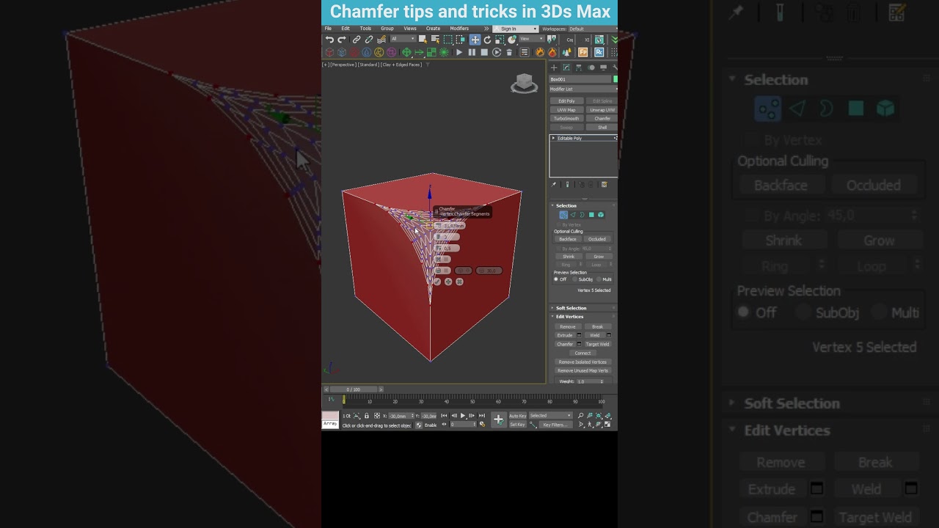The image size is (939, 528).
Task: Click the Undo arrow icon
Action: click(329, 40)
